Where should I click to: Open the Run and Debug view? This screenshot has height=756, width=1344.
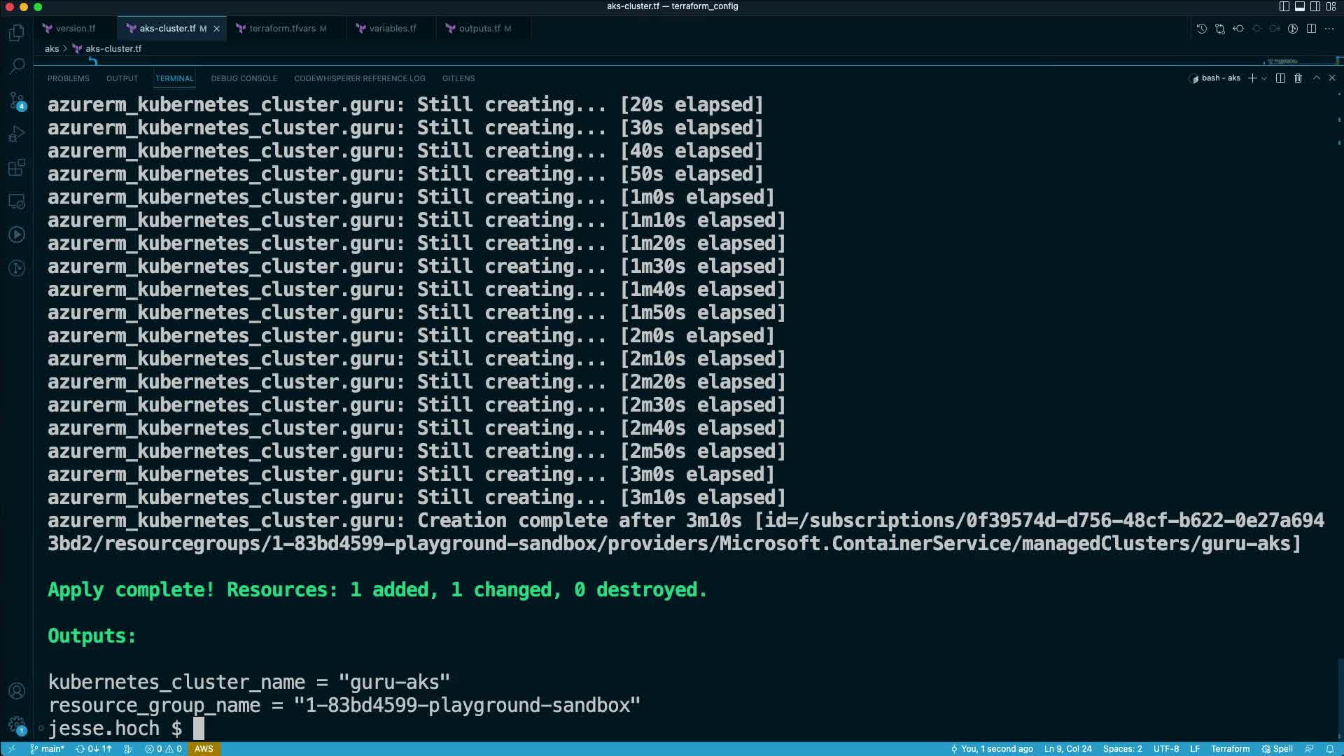[x=17, y=134]
